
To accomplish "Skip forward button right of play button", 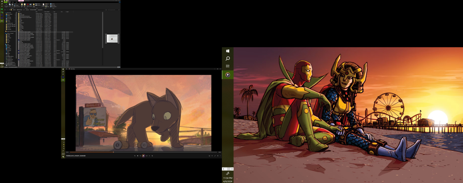I will (x=147, y=156).
